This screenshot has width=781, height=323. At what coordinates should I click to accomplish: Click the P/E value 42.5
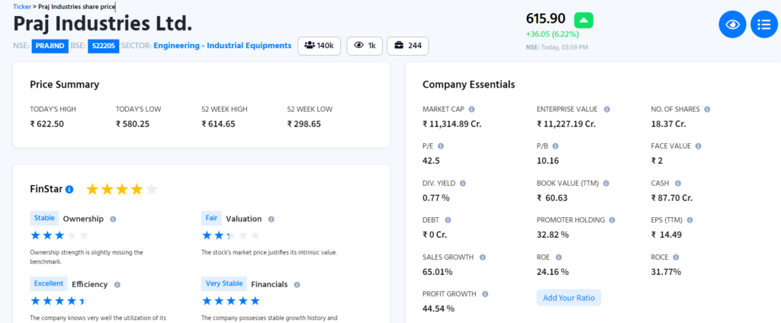(431, 161)
